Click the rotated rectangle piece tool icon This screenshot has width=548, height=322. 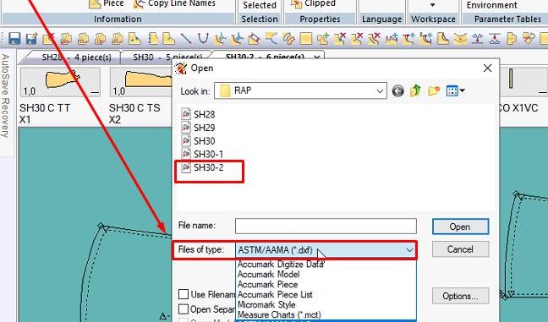tap(254, 38)
